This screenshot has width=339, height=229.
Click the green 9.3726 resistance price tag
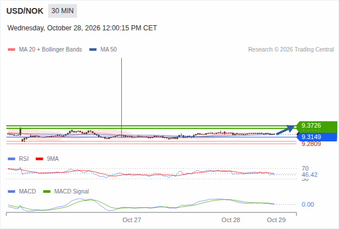(x=317, y=127)
